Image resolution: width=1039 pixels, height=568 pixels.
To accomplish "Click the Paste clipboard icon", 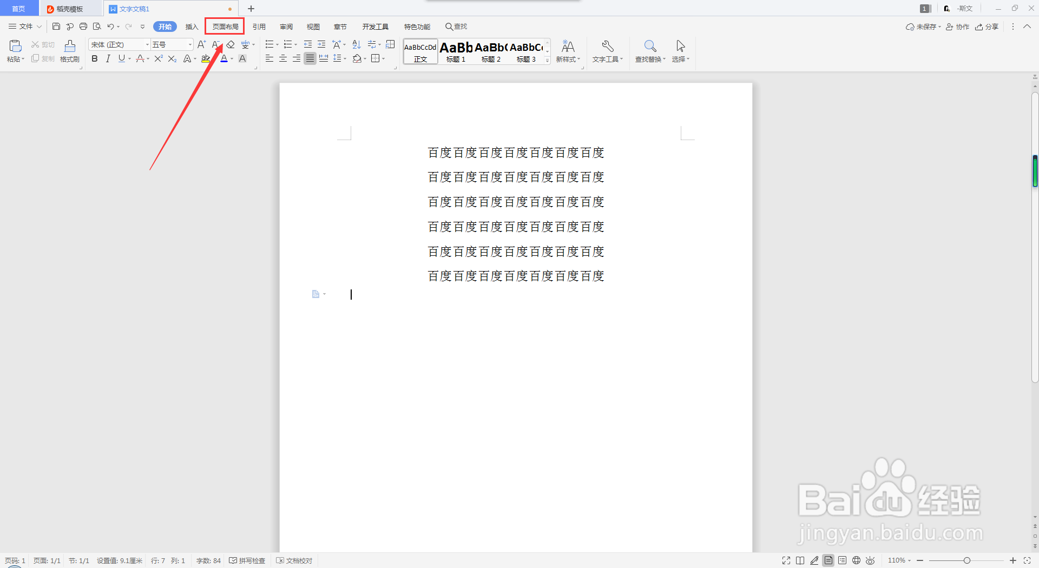I will pos(15,47).
